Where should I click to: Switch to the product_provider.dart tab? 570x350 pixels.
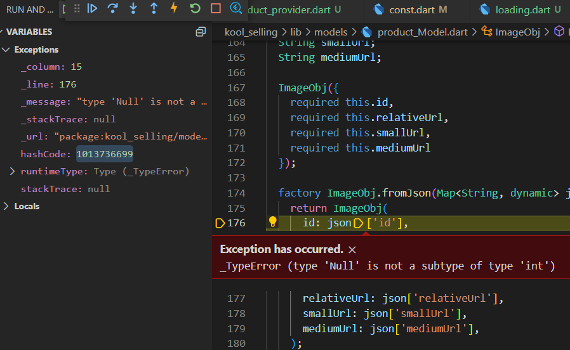[x=294, y=10]
